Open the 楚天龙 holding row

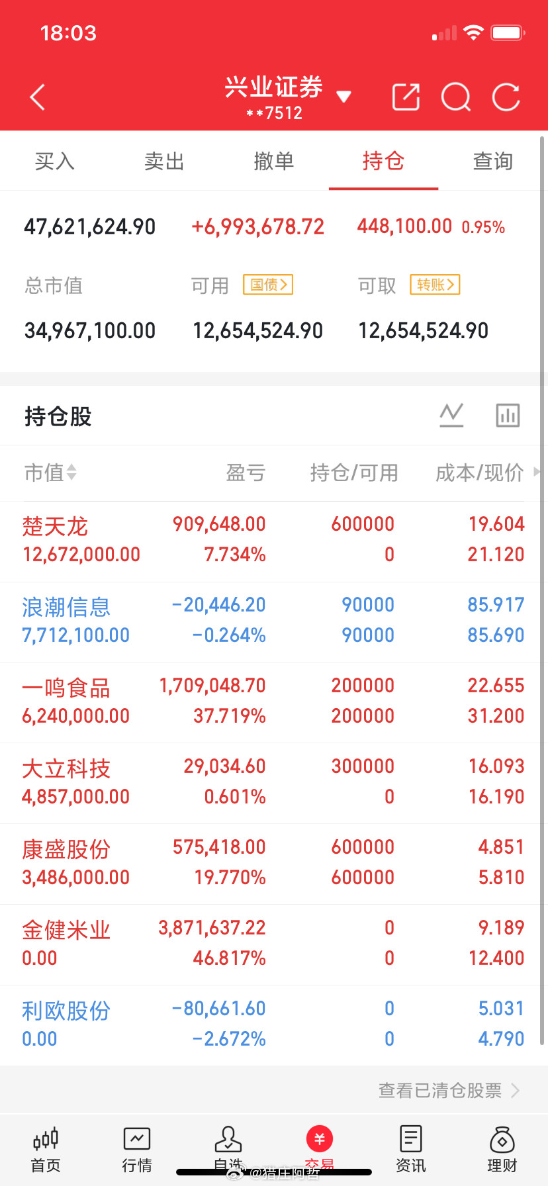[274, 541]
